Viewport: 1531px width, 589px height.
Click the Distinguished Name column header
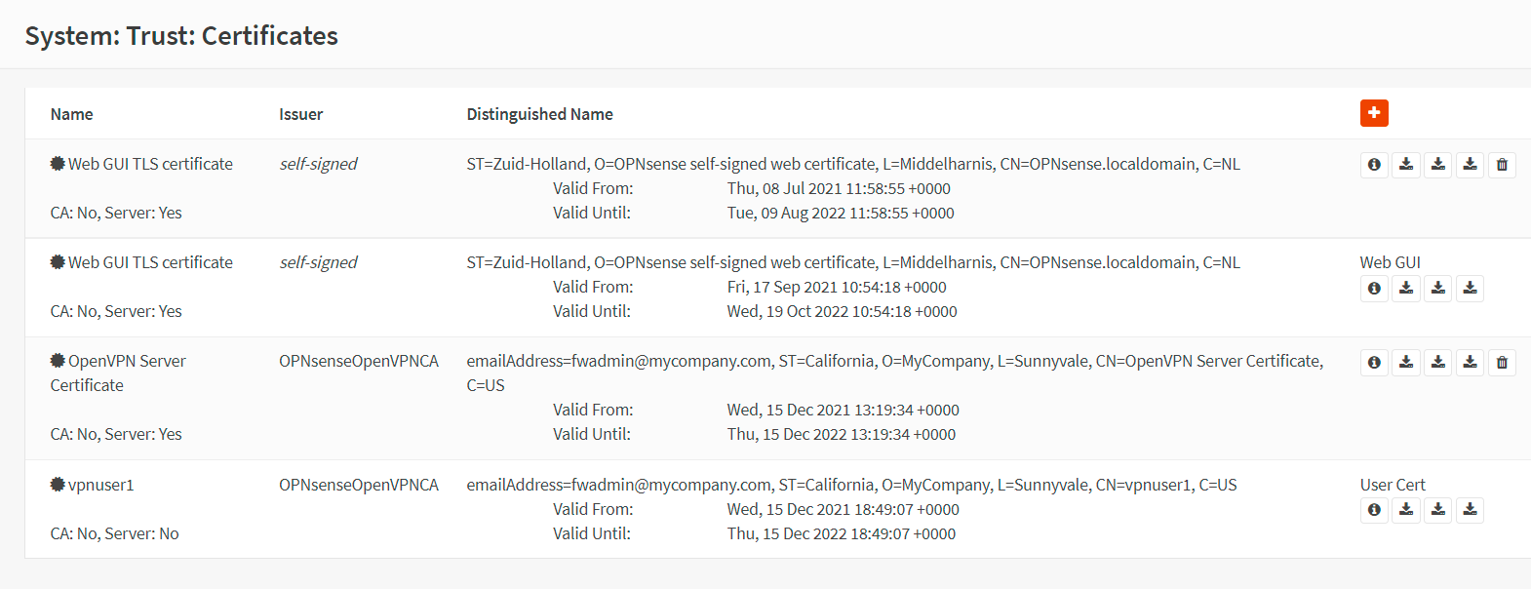[x=539, y=114]
